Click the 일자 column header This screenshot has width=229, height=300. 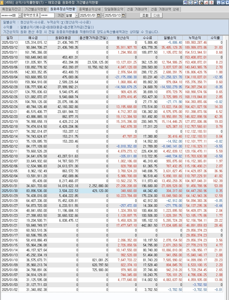[x=10, y=38]
